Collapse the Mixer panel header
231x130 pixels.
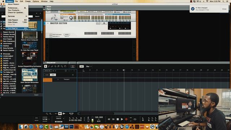tap(44, 6)
